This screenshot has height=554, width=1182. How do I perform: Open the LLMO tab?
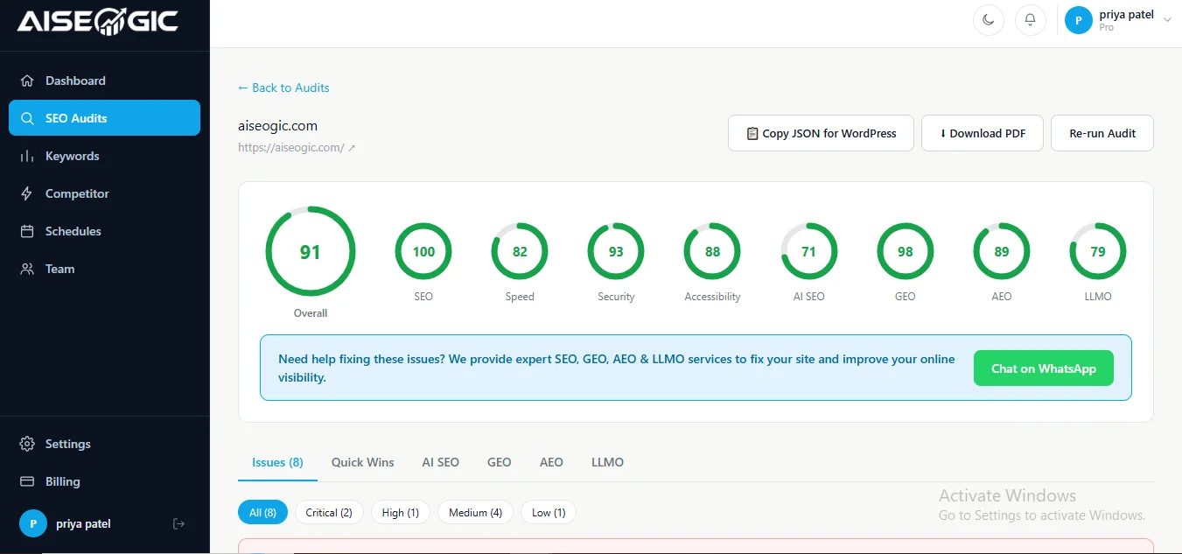point(608,462)
